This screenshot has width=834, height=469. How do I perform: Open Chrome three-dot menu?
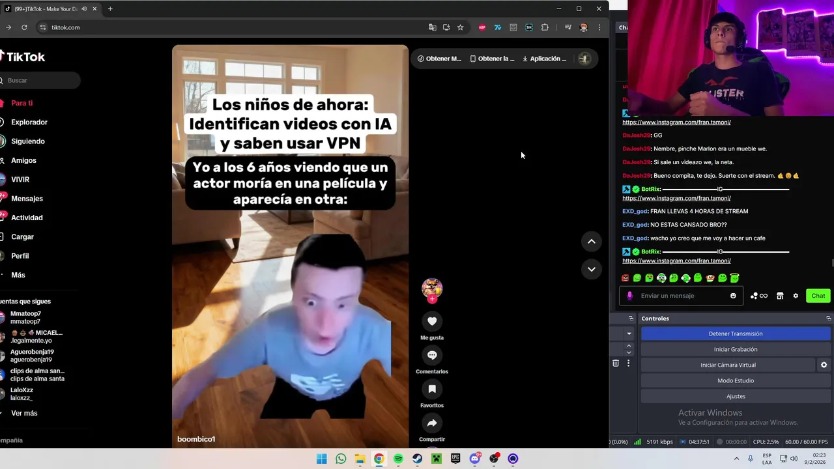pos(599,27)
